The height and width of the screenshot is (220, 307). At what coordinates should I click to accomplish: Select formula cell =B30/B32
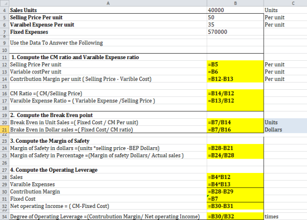pos(235,217)
